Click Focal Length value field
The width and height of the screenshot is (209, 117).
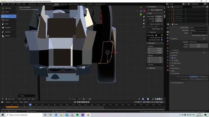pos(159,17)
